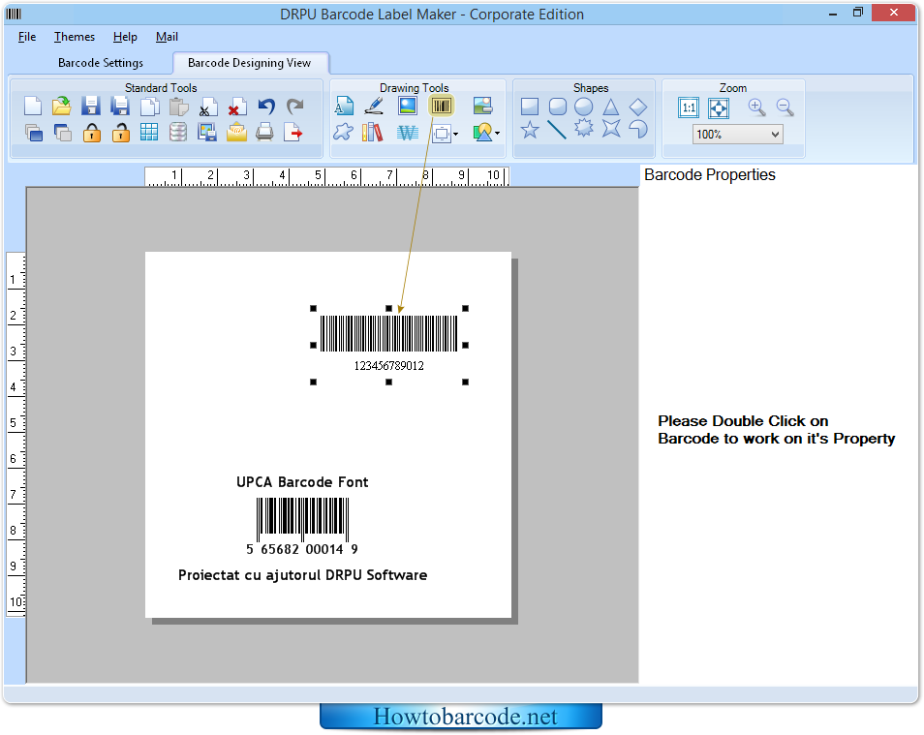Select the Barcode drawing tool
Image resolution: width=924 pixels, height=735 pixels.
[x=442, y=107]
